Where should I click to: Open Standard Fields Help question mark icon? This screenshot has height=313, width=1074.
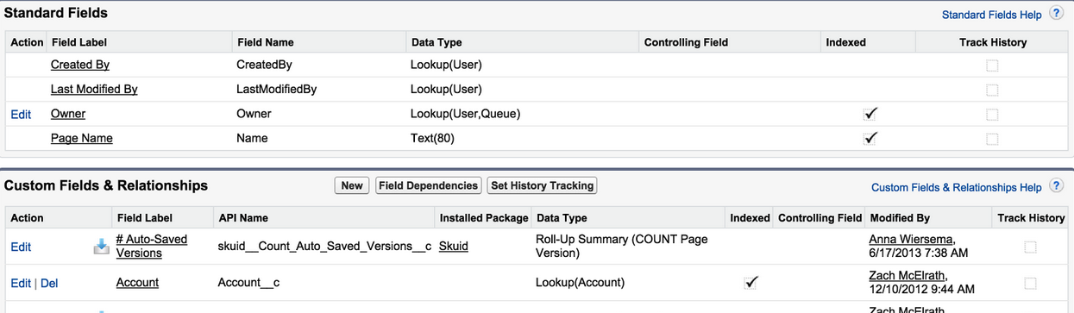pyautogui.click(x=1057, y=14)
